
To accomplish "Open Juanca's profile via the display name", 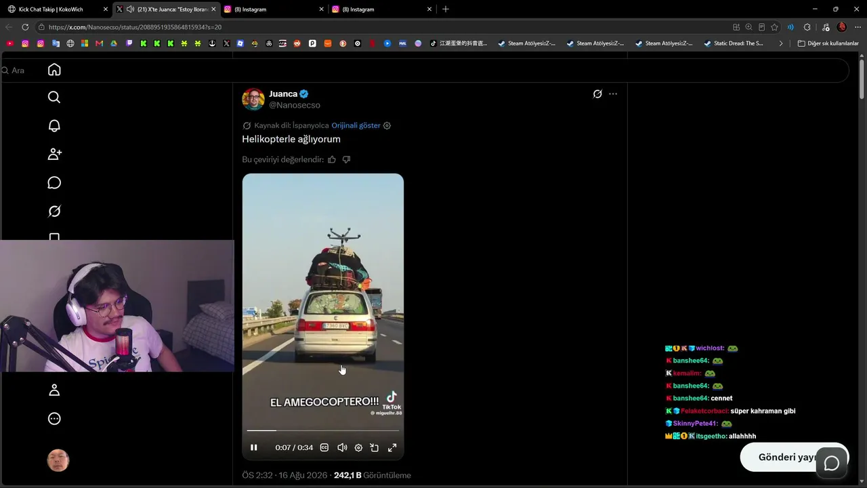I will pos(283,94).
